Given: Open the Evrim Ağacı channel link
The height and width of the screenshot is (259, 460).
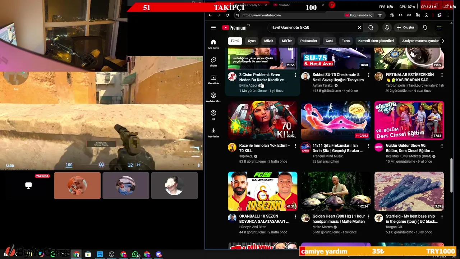Looking at the screenshot, I should tap(248, 86).
